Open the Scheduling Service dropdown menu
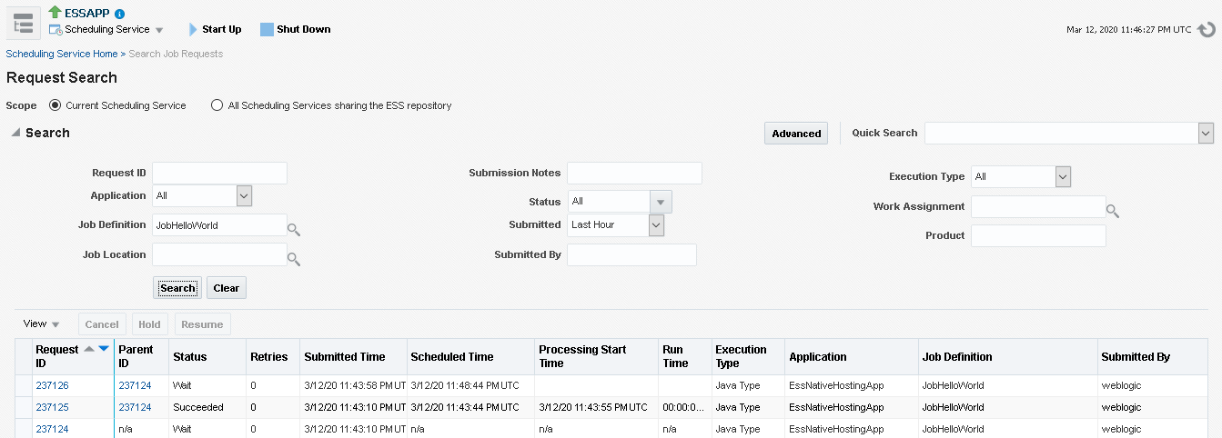 [x=159, y=30]
